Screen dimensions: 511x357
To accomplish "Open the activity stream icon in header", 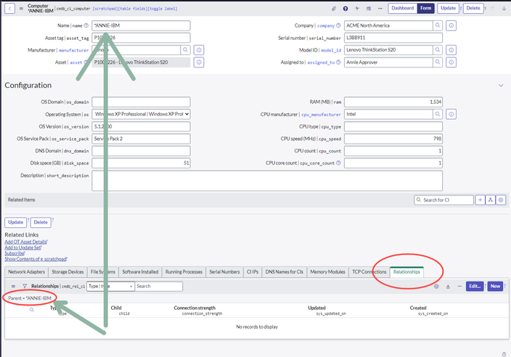I will (x=357, y=9).
